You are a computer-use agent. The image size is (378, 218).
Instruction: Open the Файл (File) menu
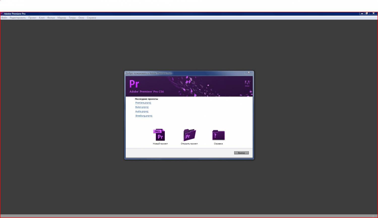pyautogui.click(x=4, y=18)
